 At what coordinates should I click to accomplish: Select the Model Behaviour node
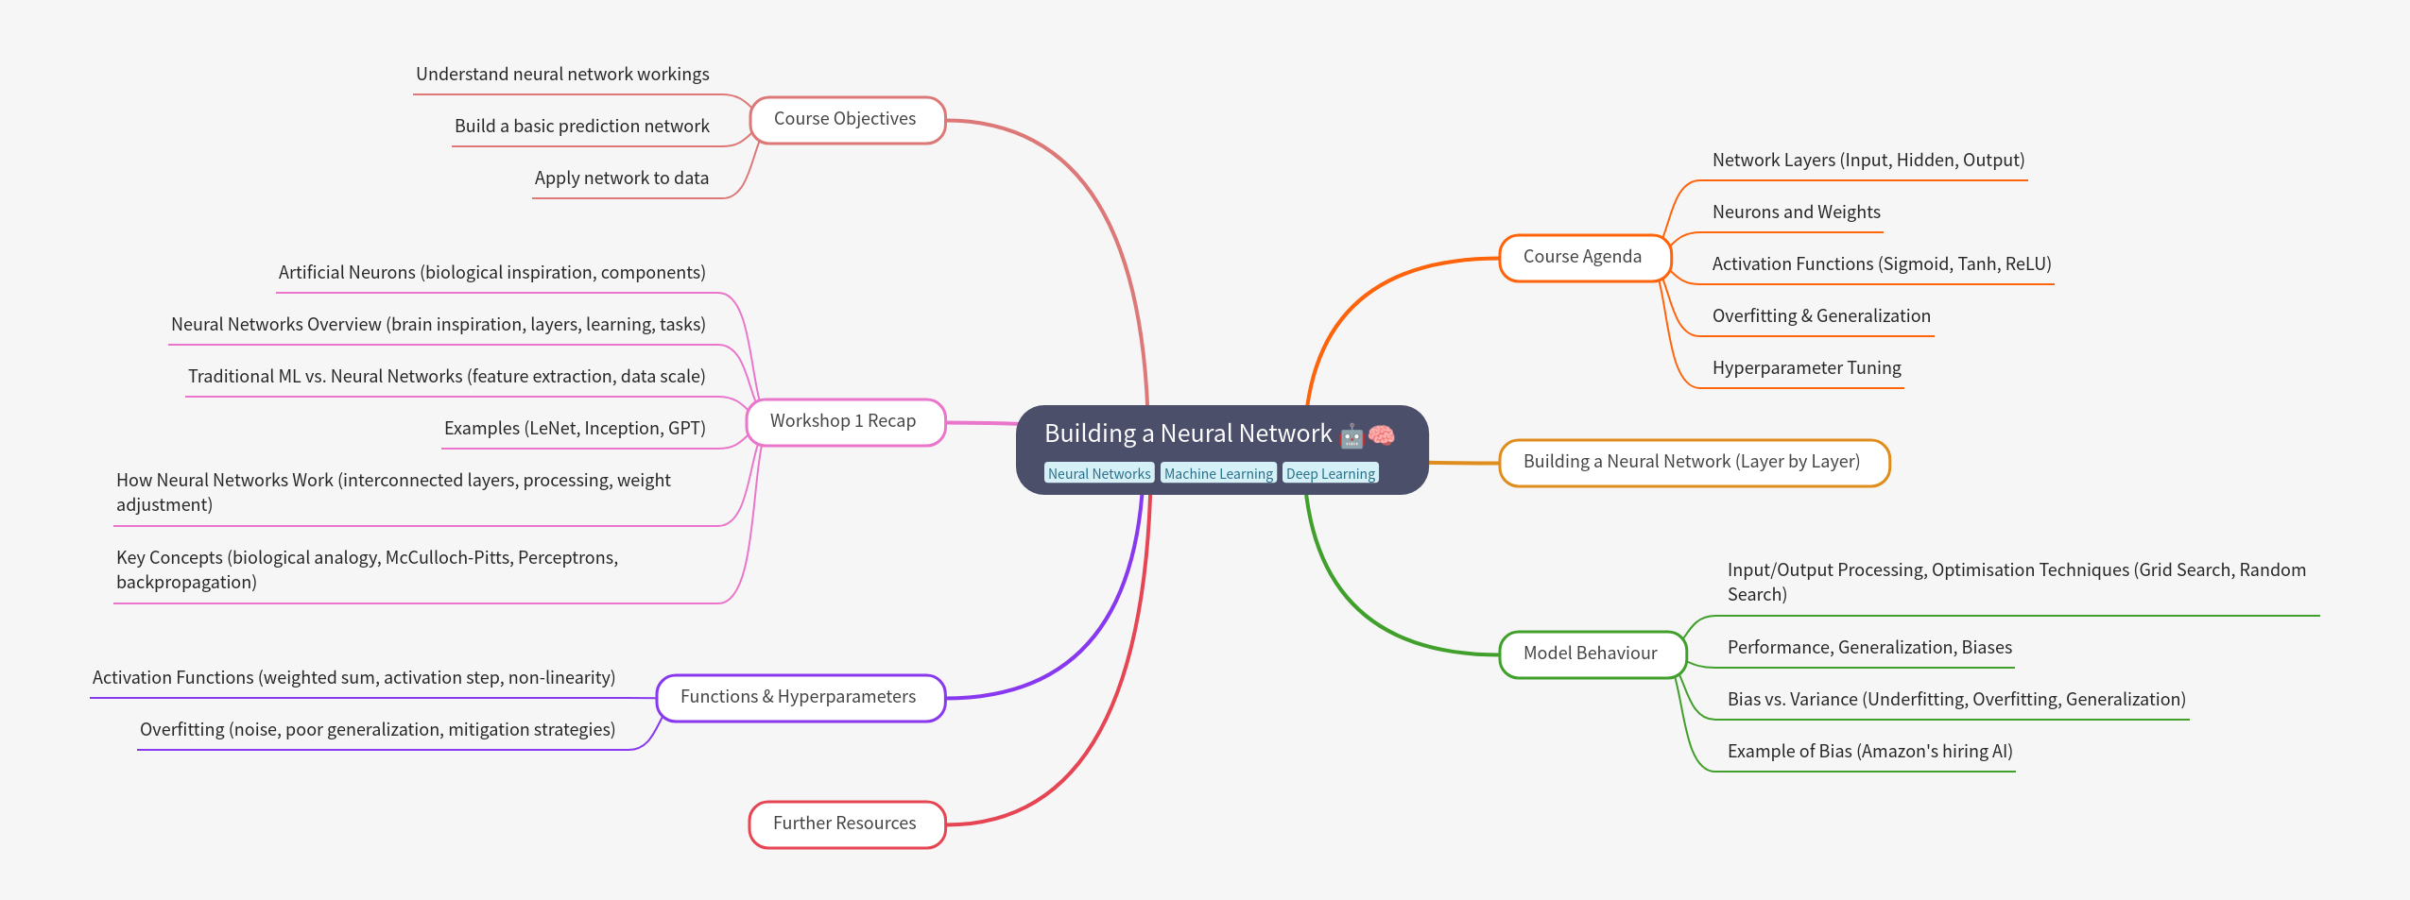(1591, 654)
